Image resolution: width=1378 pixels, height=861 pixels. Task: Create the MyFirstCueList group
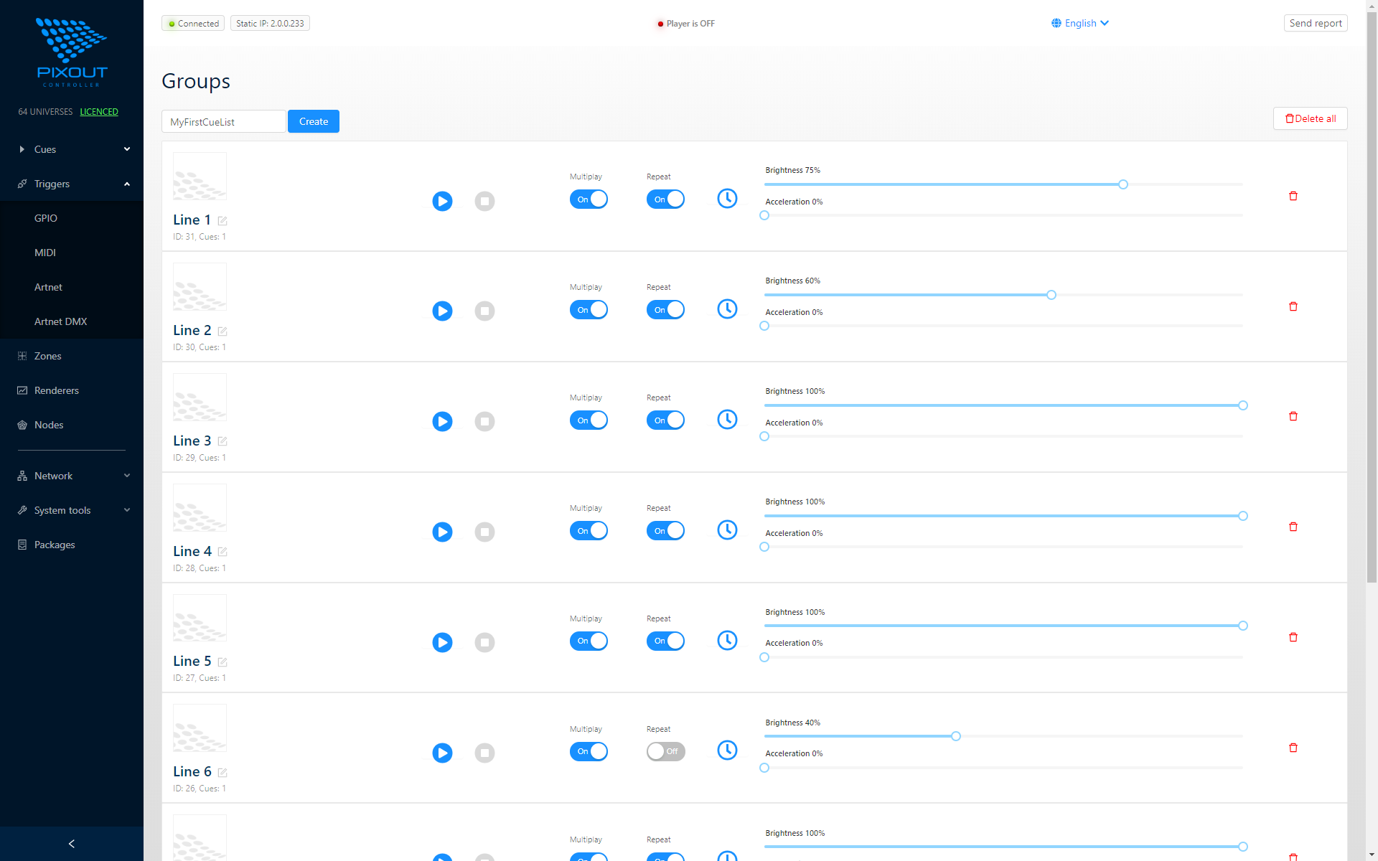pos(313,121)
